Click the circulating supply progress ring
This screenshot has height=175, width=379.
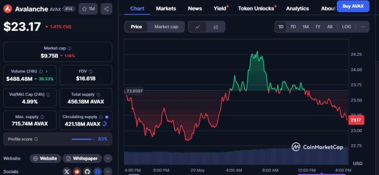pyautogui.click(x=104, y=124)
